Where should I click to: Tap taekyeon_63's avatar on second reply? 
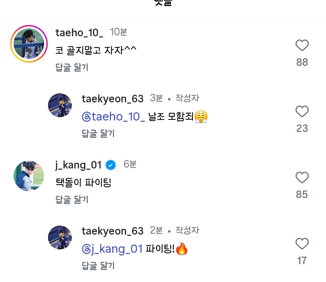point(60,237)
